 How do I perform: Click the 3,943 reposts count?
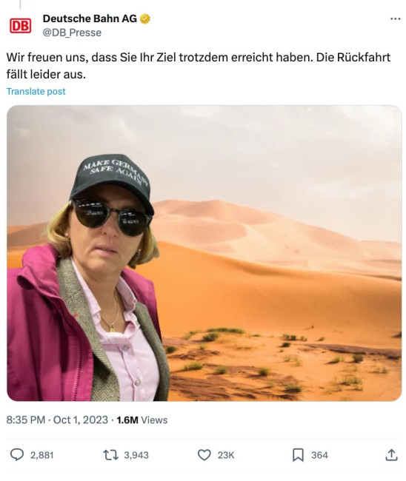pyautogui.click(x=136, y=455)
